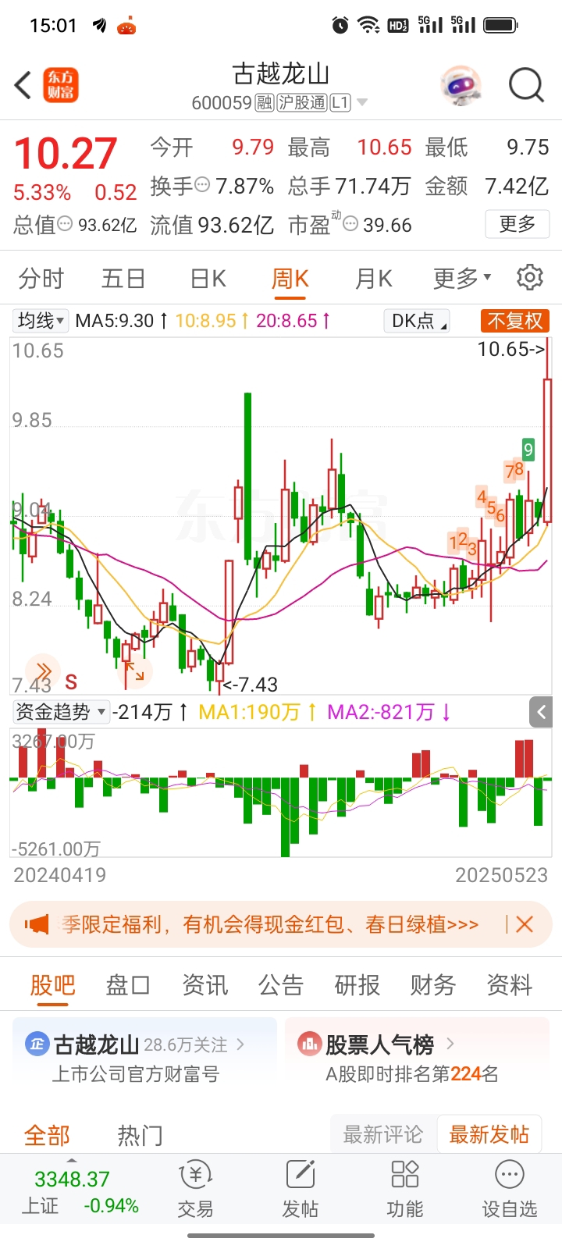The width and height of the screenshot is (562, 1249).
Task: Tap the alarm clock status icon
Action: click(340, 25)
